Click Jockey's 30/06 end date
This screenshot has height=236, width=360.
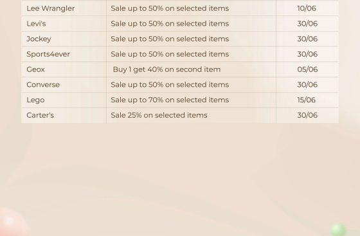pyautogui.click(x=307, y=39)
